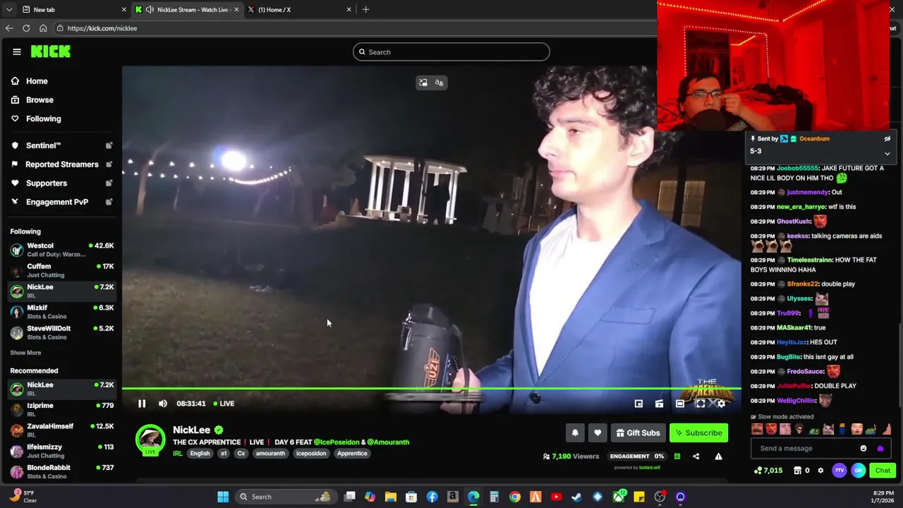The width and height of the screenshot is (903, 508).
Task: Switch player to theater mode
Action: click(x=679, y=404)
